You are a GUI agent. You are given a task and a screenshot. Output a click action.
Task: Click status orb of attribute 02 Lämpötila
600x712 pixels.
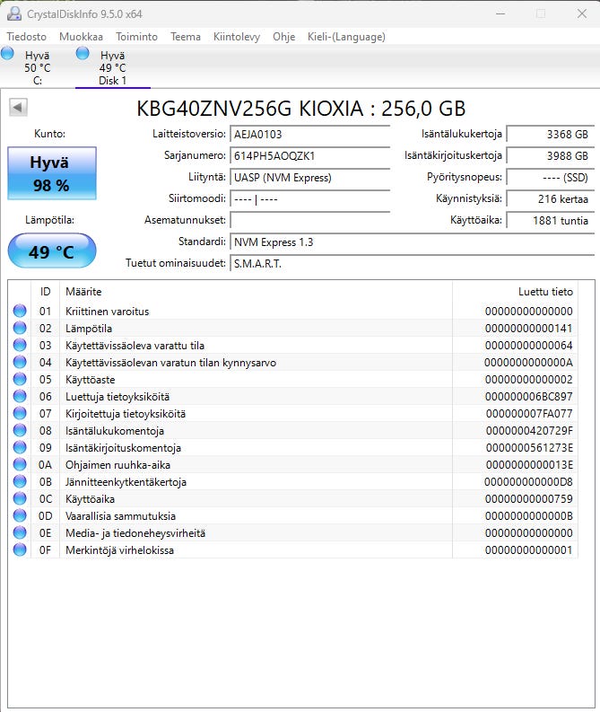pos(20,328)
